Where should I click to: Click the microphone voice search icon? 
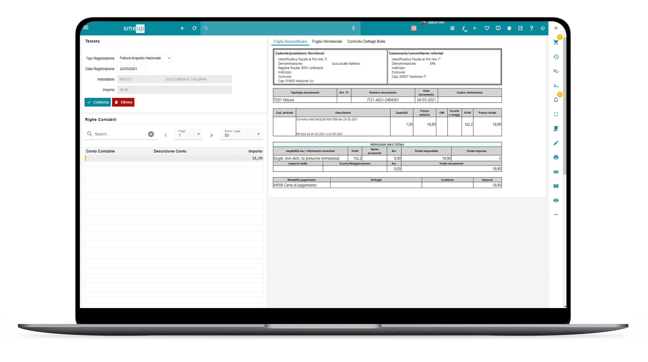[353, 28]
